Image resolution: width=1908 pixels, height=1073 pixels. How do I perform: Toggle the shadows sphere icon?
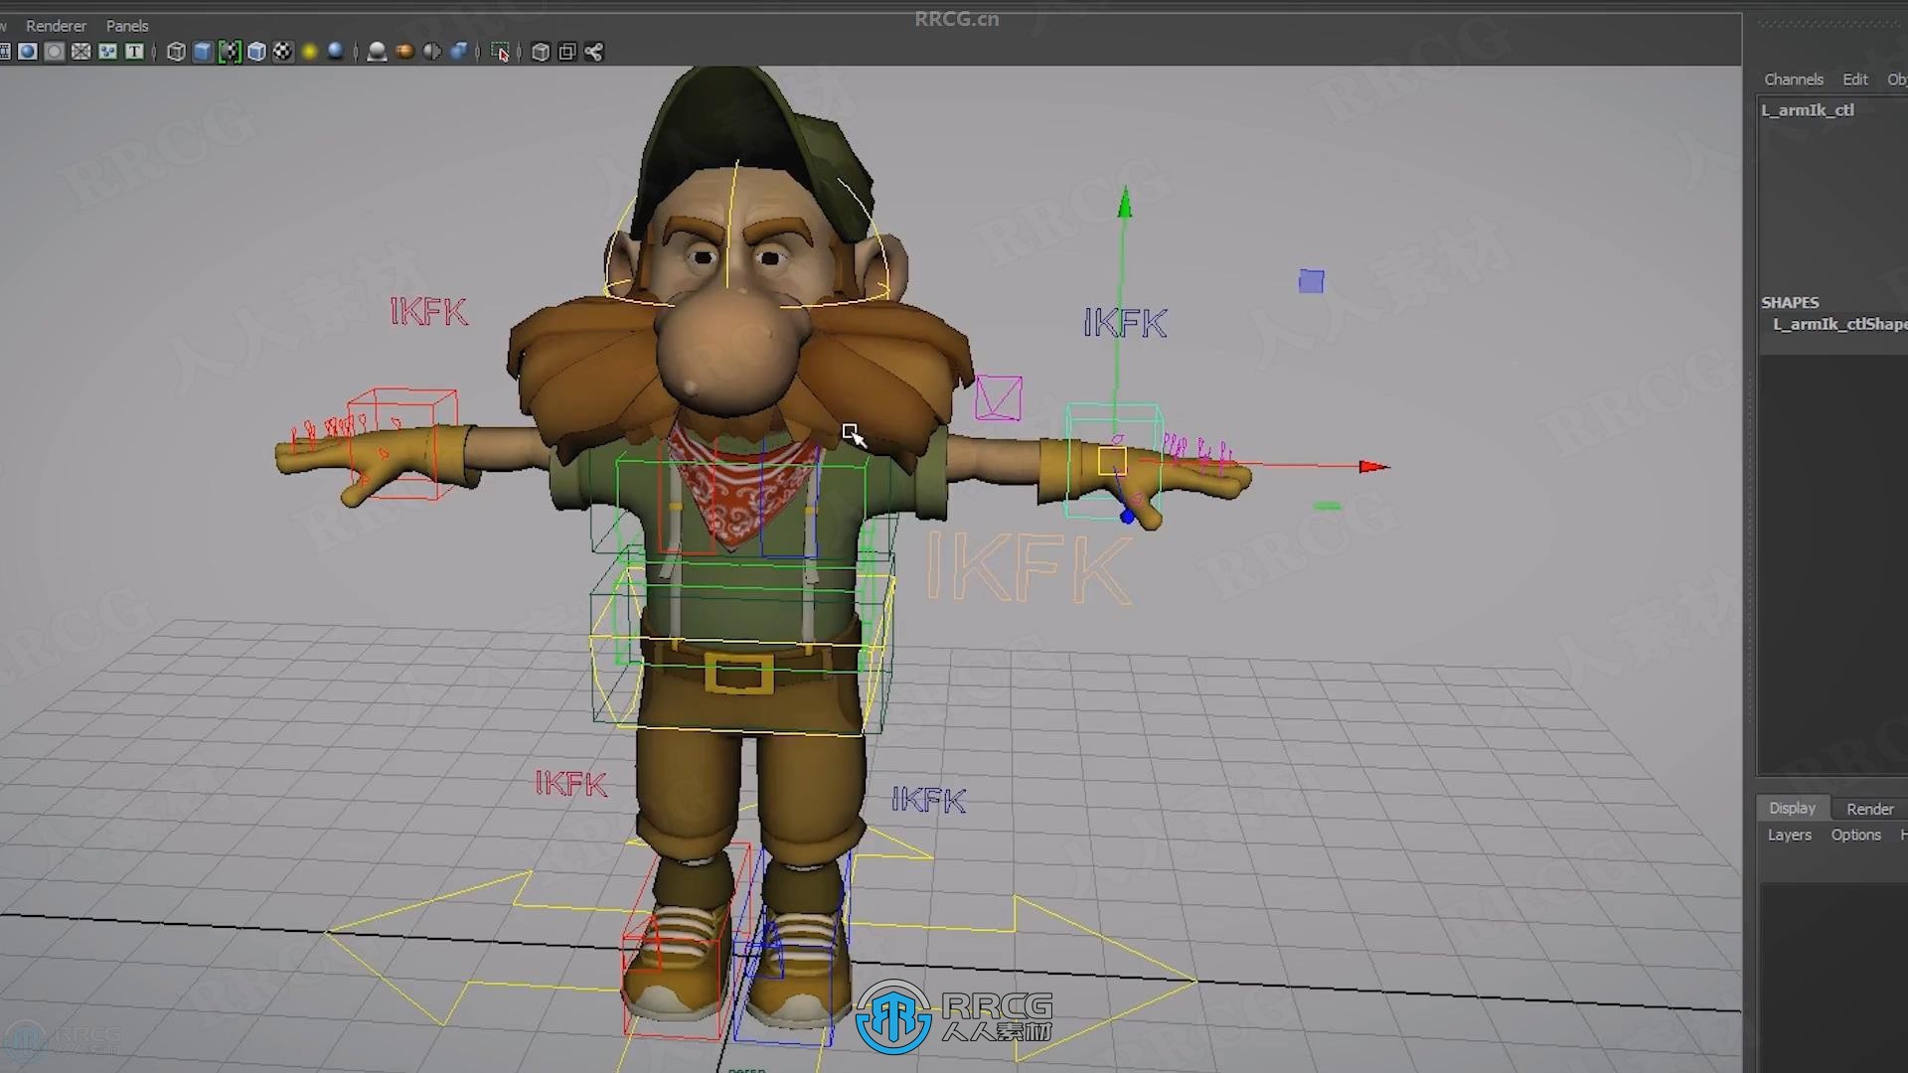336,52
